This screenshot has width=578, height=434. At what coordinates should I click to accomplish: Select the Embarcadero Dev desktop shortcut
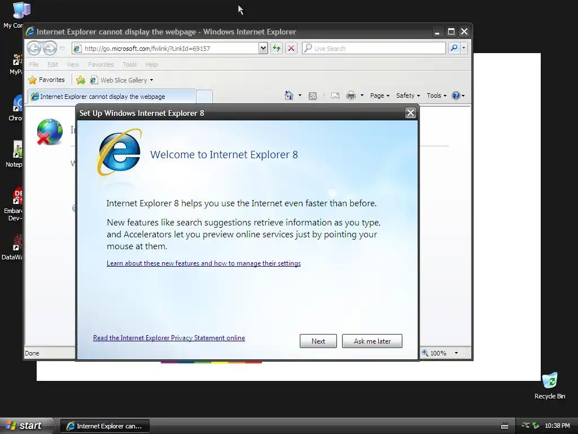(14, 204)
